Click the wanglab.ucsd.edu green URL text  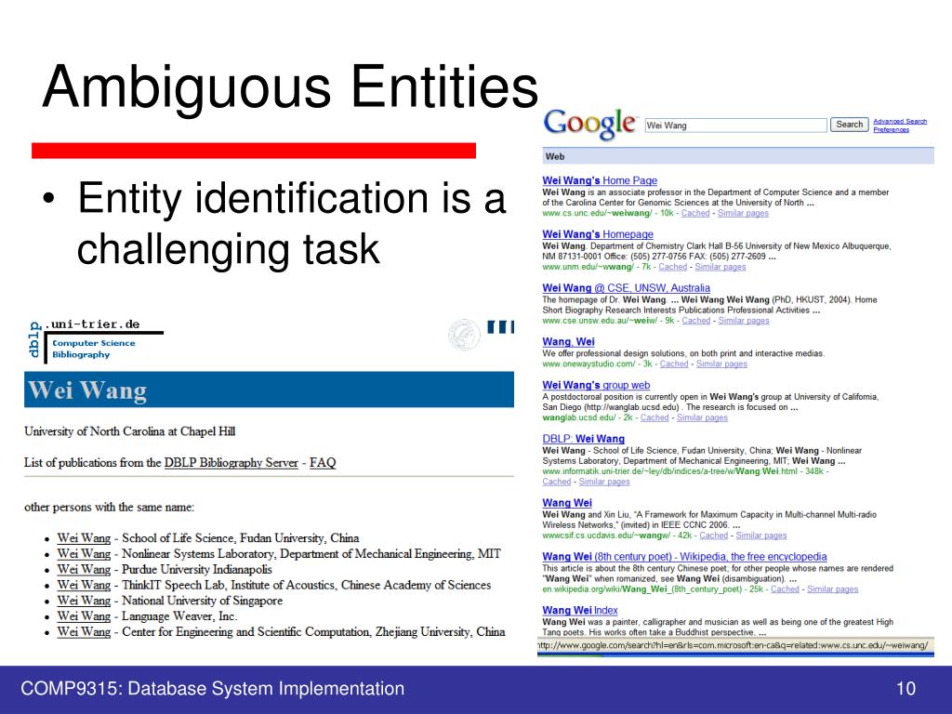(578, 417)
